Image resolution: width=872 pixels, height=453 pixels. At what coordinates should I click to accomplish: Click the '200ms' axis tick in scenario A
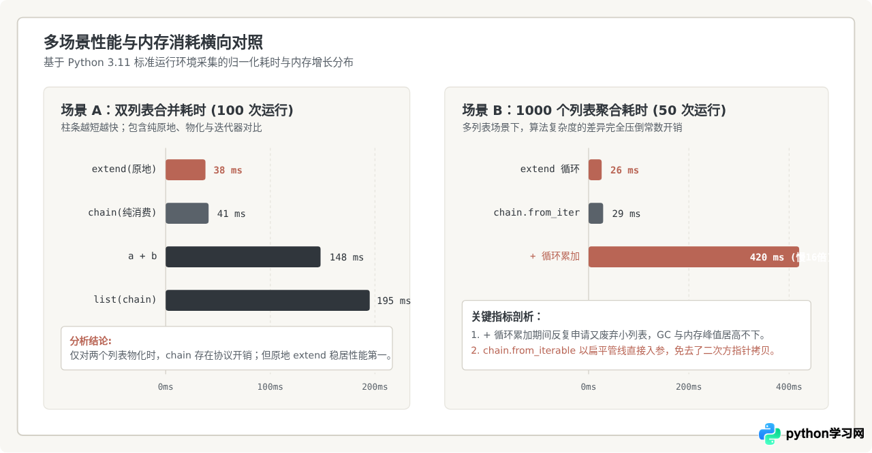[x=375, y=387]
